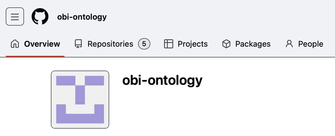Click the red underline under Overview
The image size is (335, 136).
(x=35, y=56)
